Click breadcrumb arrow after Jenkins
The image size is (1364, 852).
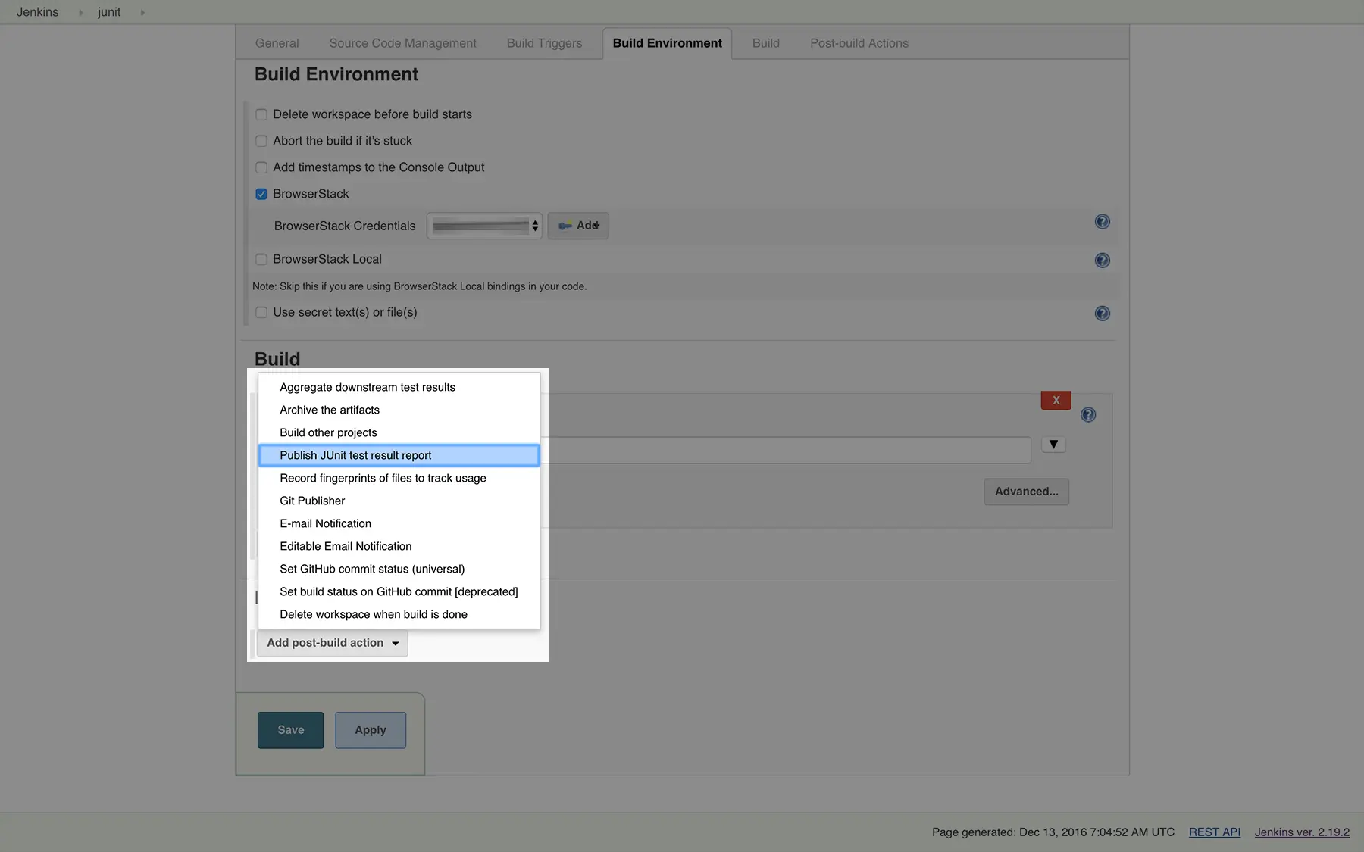pyautogui.click(x=80, y=13)
